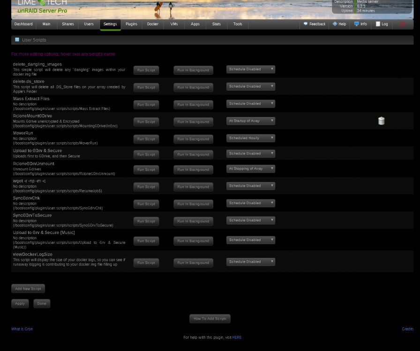This screenshot has width=420, height=351.
Task: Open the Dashboard tab
Action: click(23, 24)
